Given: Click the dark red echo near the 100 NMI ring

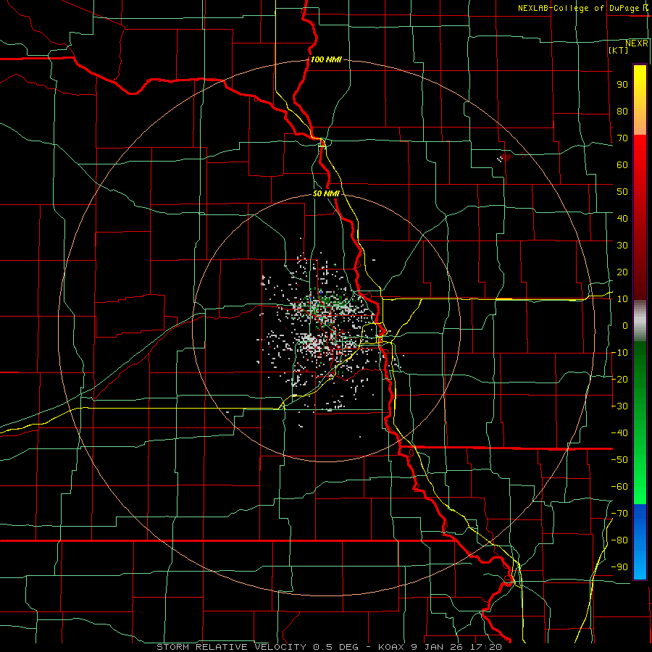Looking at the screenshot, I should (506, 157).
